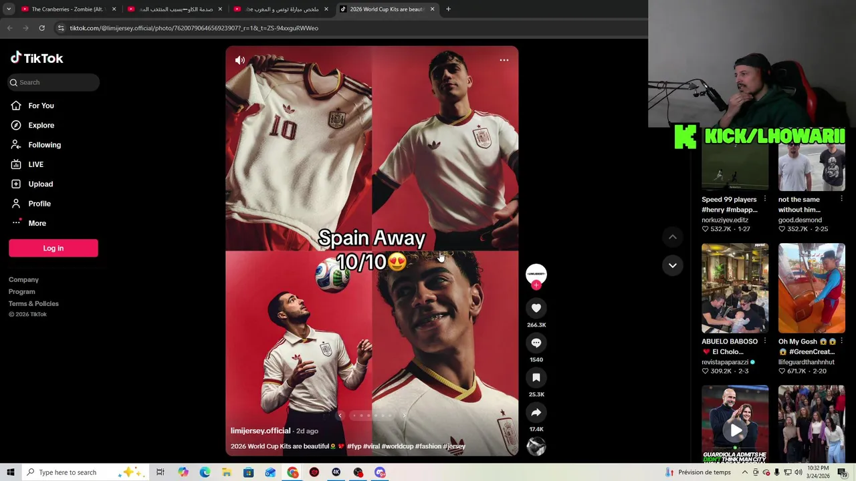Open Discord from the taskbar
This screenshot has width=856, height=481.
tap(380, 472)
